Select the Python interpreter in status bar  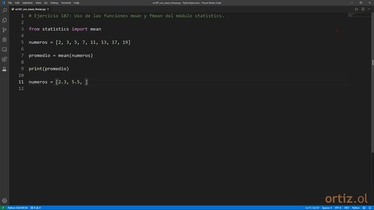(x=18, y=208)
